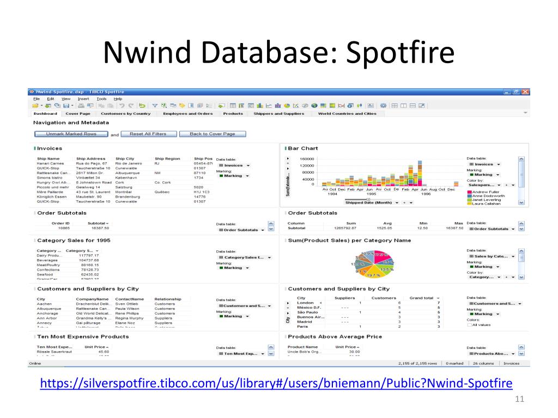Open the Products tab

tap(233, 114)
